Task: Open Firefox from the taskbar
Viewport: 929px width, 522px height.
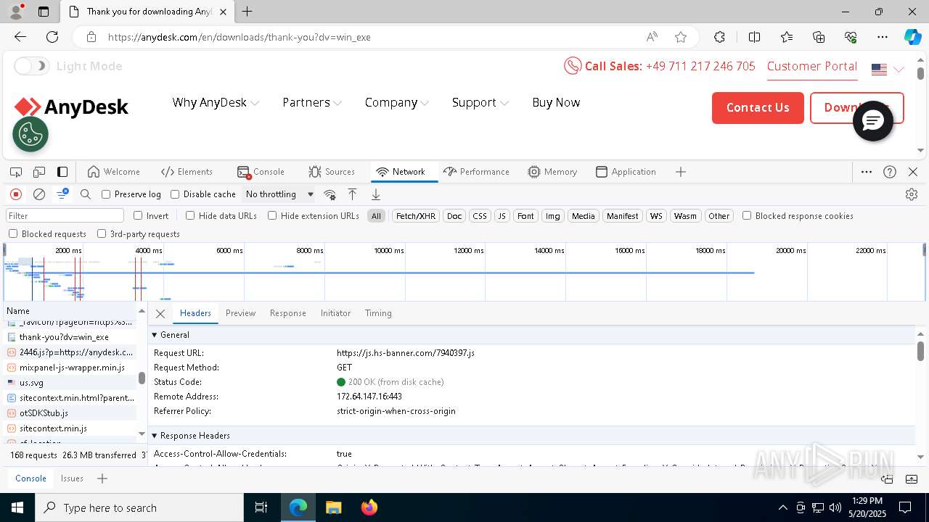Action: tap(369, 507)
